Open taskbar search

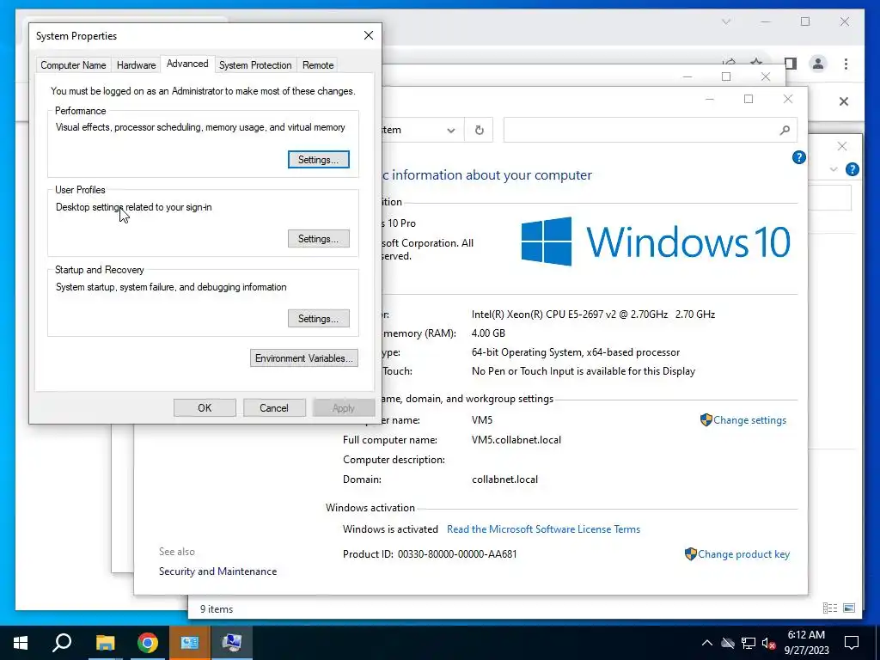[x=62, y=643]
